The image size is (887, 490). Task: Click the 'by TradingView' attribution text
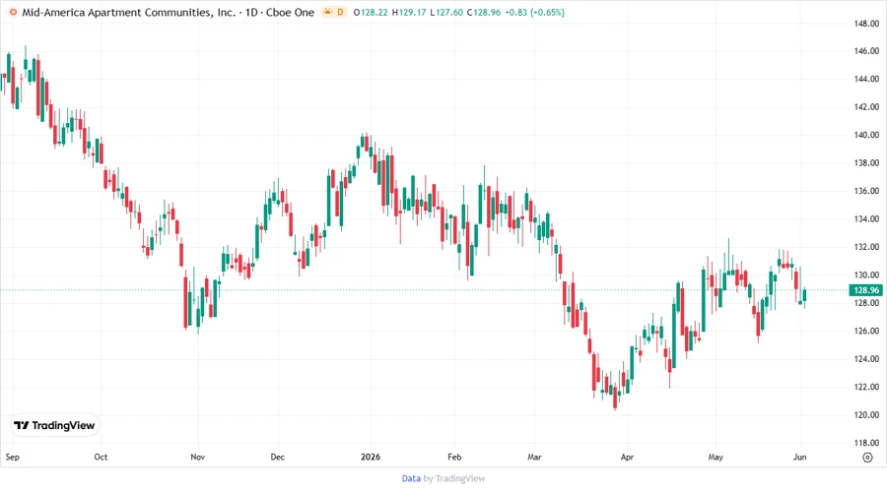(454, 478)
